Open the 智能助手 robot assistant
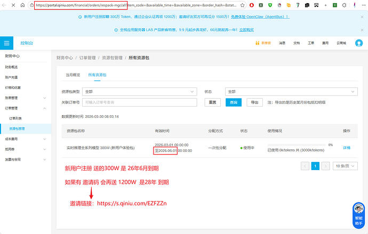Screen dimensions: 368x234 358,212
